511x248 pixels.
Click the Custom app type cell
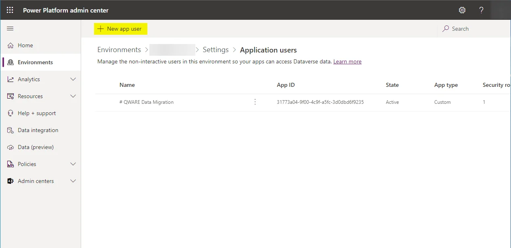tap(442, 102)
